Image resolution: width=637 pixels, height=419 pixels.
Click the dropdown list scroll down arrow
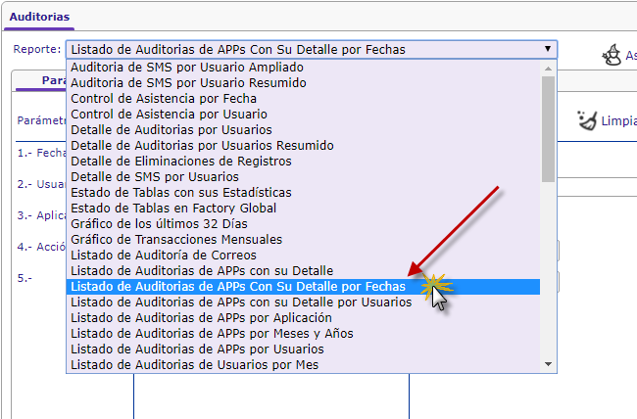[x=548, y=364]
